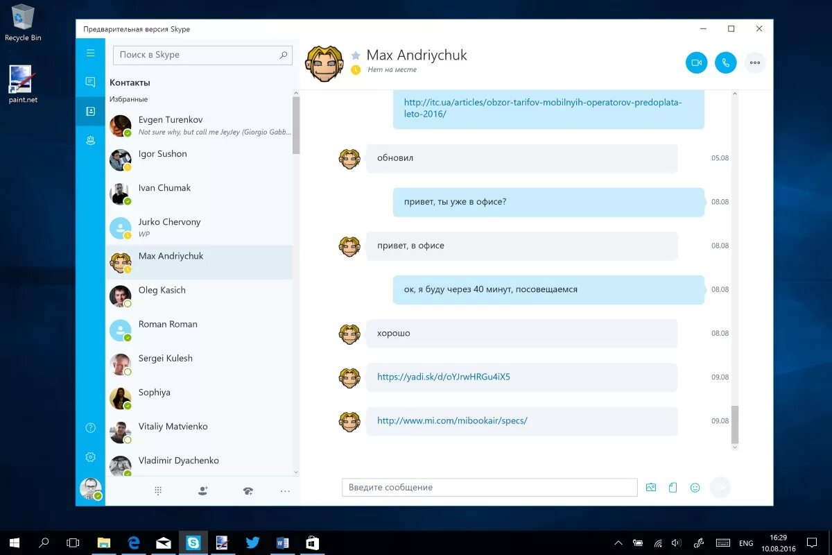Open Skype settings gear icon
832x555 pixels.
[x=90, y=456]
